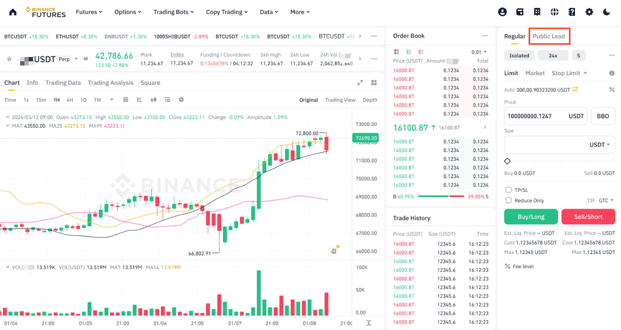Reset the chart scale icon at bottom right

pyautogui.click(x=369, y=323)
